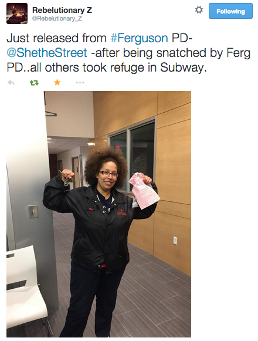Click the Rebelutionary Z display name
Screen dimensions: 258x341
62,10
